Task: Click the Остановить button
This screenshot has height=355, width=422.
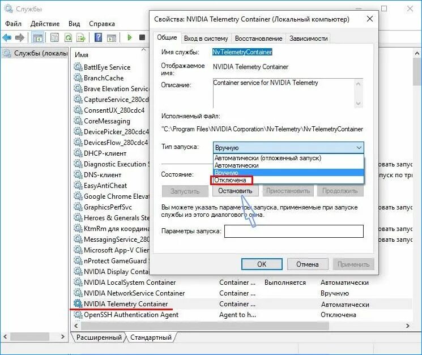Action: pos(235,191)
